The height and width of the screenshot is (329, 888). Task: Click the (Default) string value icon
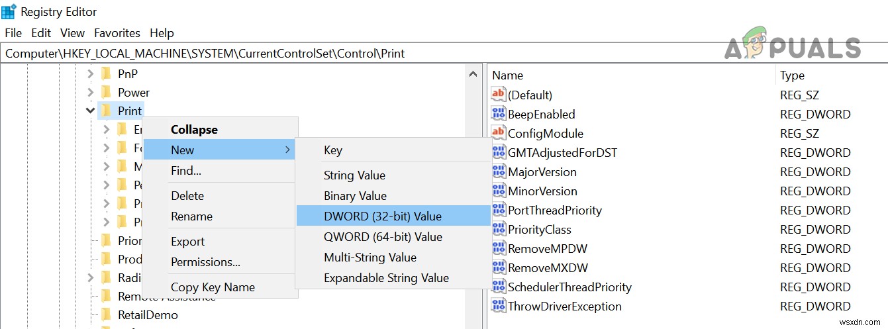(x=499, y=95)
